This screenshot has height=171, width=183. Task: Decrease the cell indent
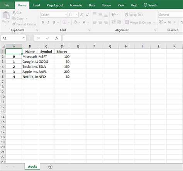tap(114, 22)
